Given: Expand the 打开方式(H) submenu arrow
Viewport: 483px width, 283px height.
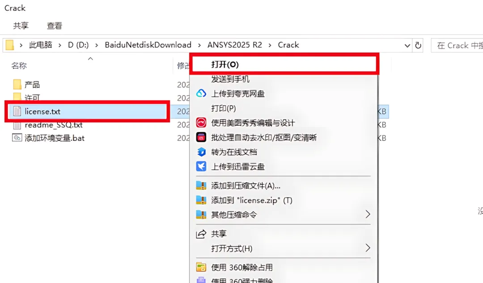Looking at the screenshot, I should tap(368, 248).
